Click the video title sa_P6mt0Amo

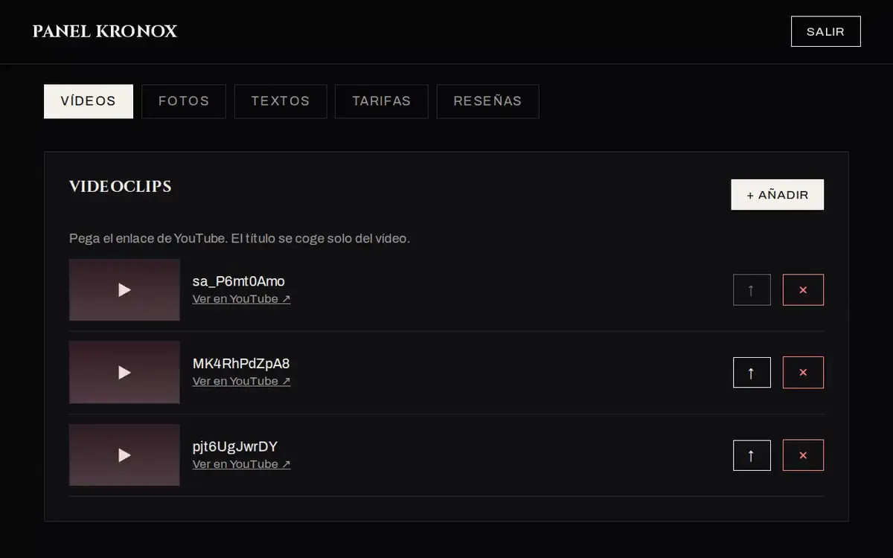[239, 281]
